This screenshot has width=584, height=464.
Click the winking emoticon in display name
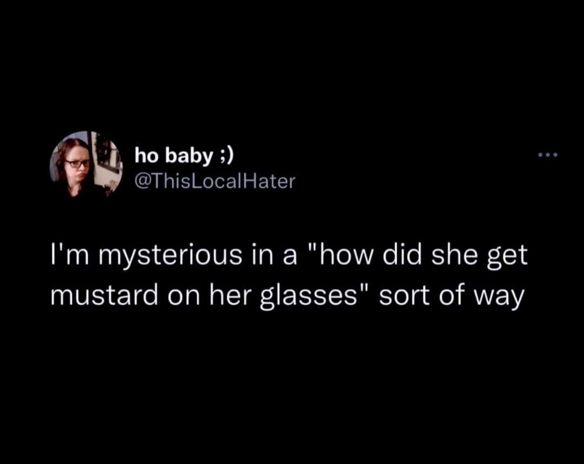click(x=227, y=155)
